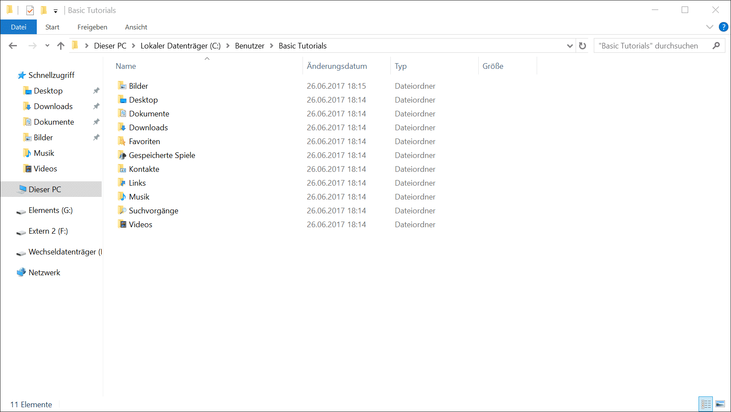Click the Forward navigation arrow
Image resolution: width=731 pixels, height=412 pixels.
(x=32, y=45)
